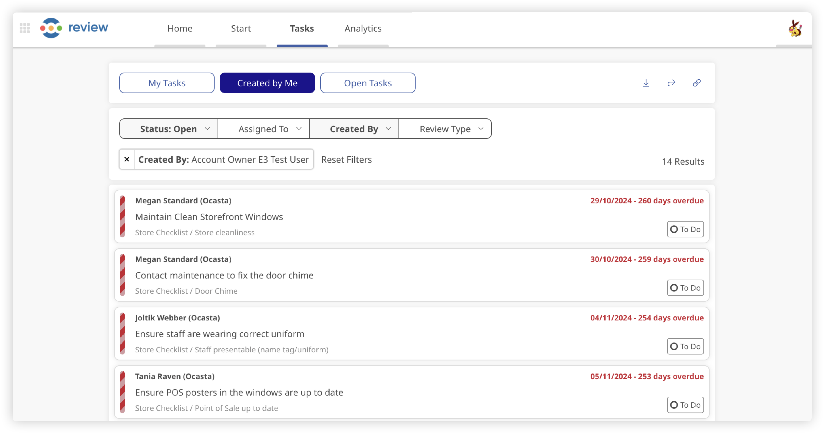Click Reset Filters link
This screenshot has height=434, width=824.
point(346,160)
